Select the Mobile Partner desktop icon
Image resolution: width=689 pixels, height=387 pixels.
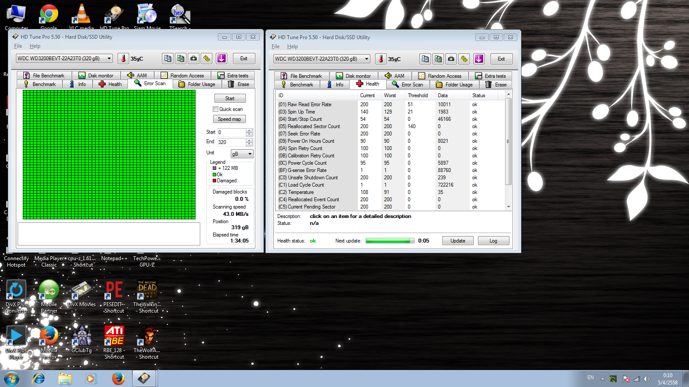49,296
